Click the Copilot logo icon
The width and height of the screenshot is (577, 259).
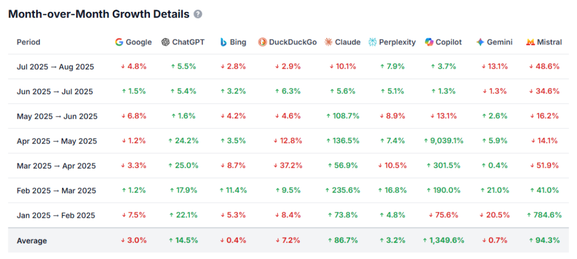(429, 42)
